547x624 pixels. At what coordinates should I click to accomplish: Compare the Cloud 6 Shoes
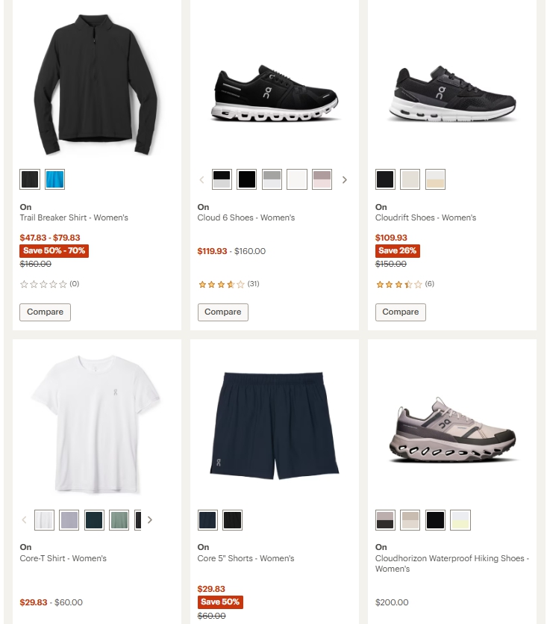point(222,312)
